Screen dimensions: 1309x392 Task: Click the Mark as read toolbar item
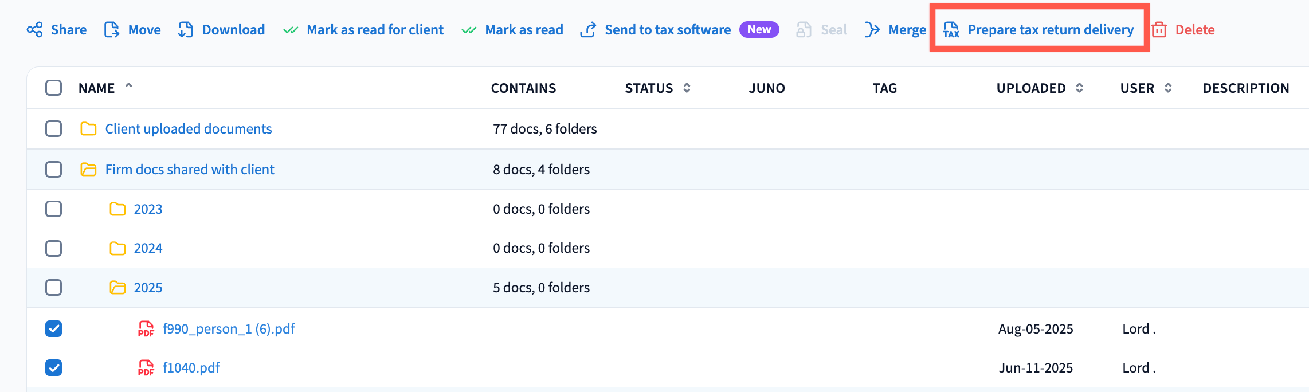click(523, 30)
